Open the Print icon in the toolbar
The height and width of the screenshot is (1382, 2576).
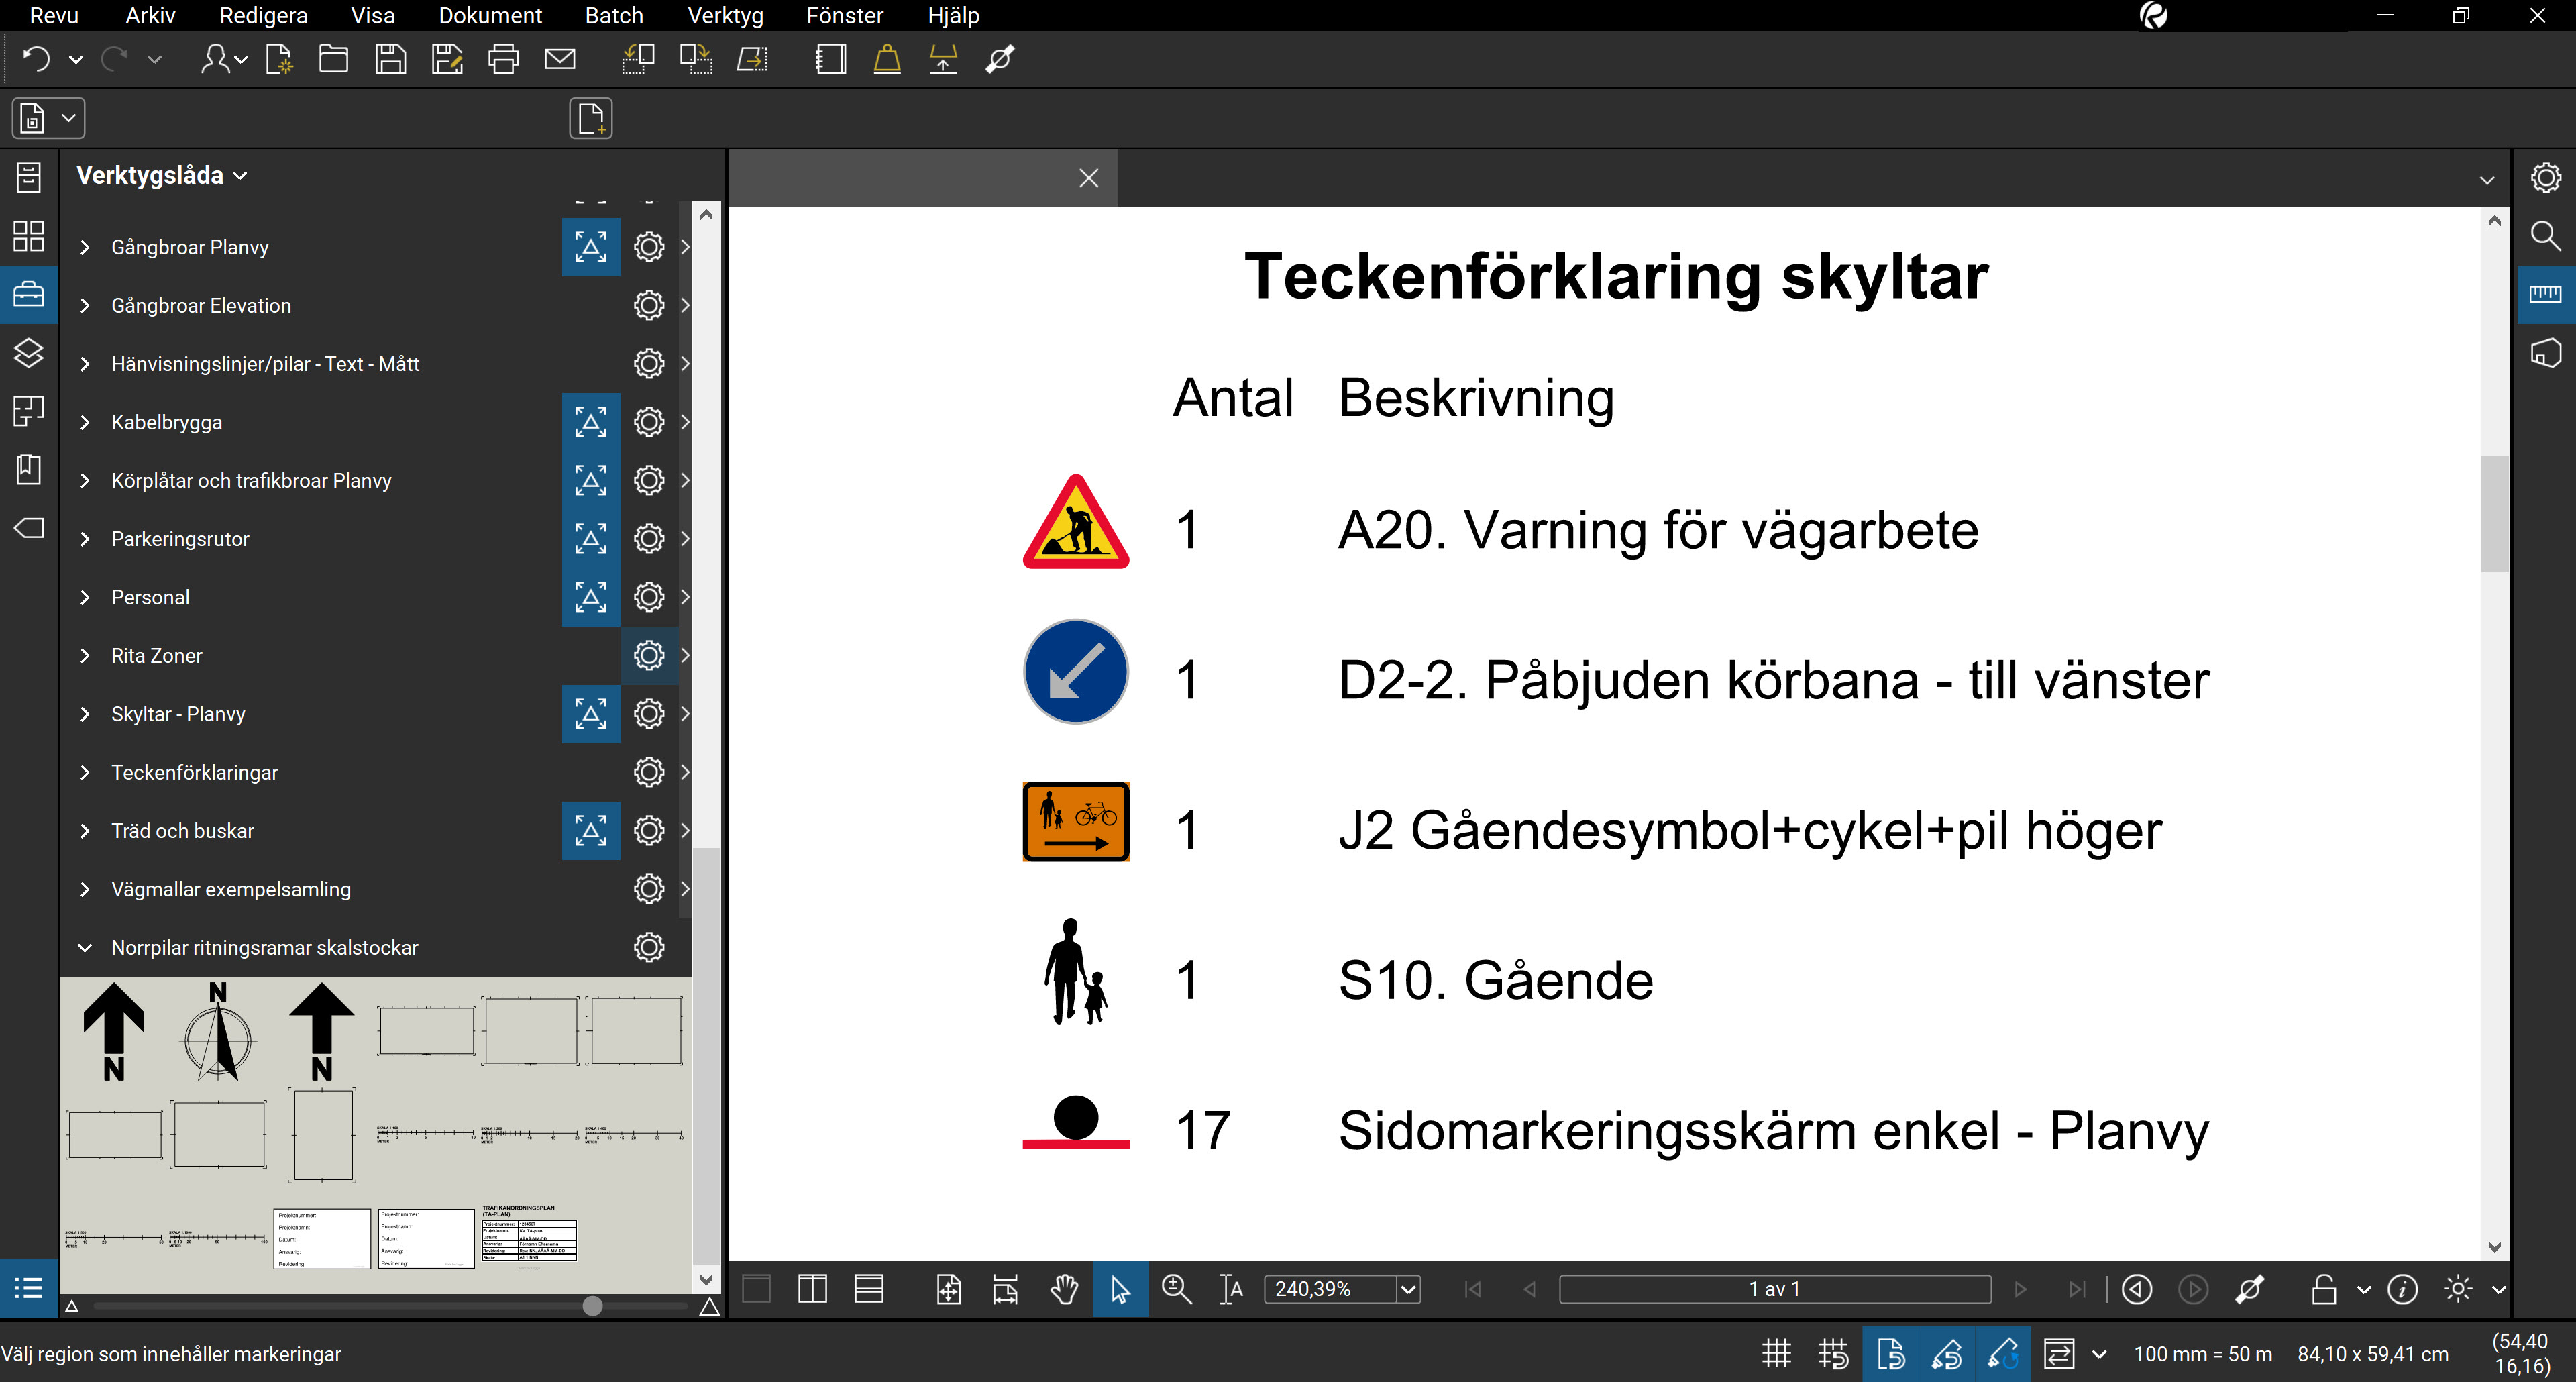click(x=503, y=59)
